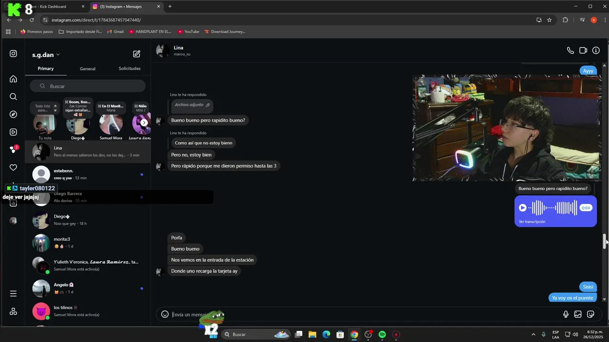The image size is (609, 342).
Task: Open the los tilinos group chat
Action: (x=88, y=311)
